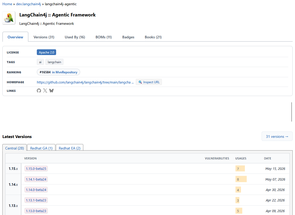Click the VERSION column header

point(30,158)
